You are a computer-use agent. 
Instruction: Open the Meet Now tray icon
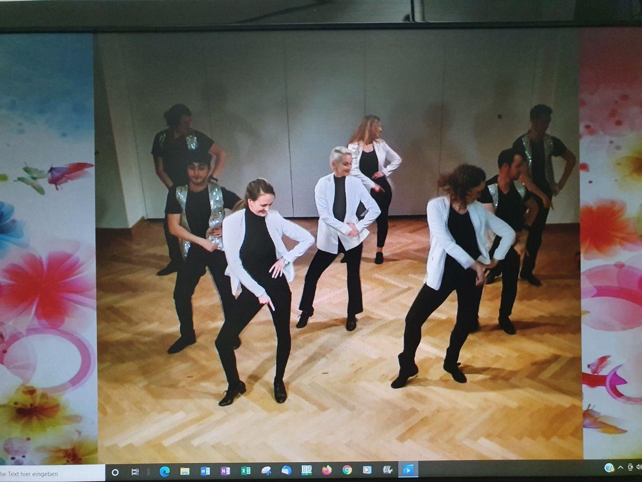(x=631, y=467)
